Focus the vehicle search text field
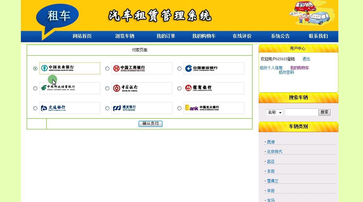Viewport: 363px width, 202px height. (x=302, y=112)
